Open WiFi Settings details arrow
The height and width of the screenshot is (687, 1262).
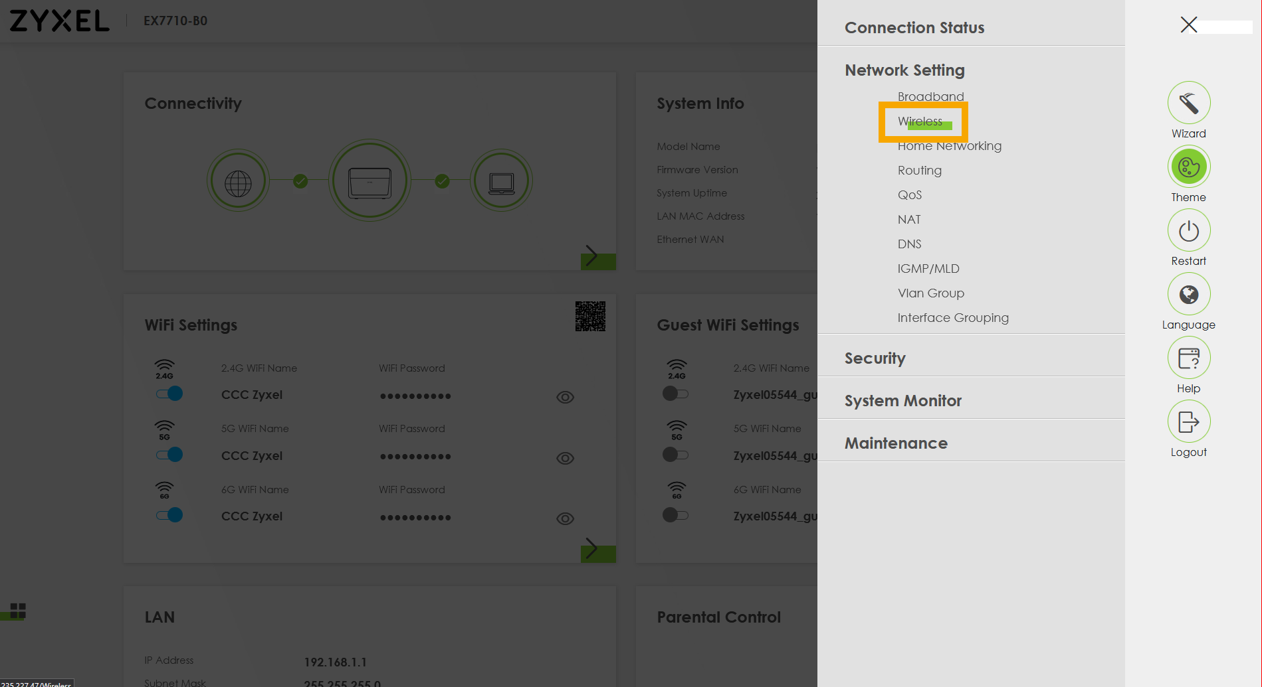click(x=597, y=550)
